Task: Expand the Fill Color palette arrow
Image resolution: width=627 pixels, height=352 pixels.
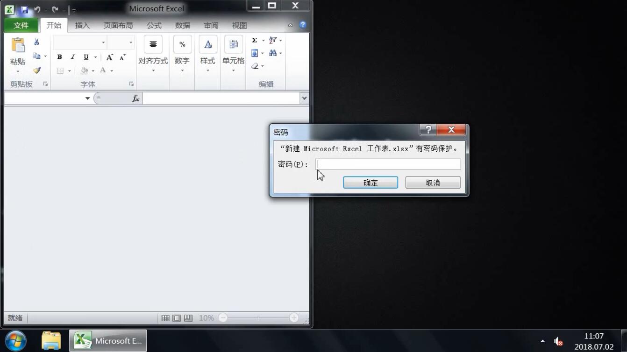Action: tap(93, 70)
